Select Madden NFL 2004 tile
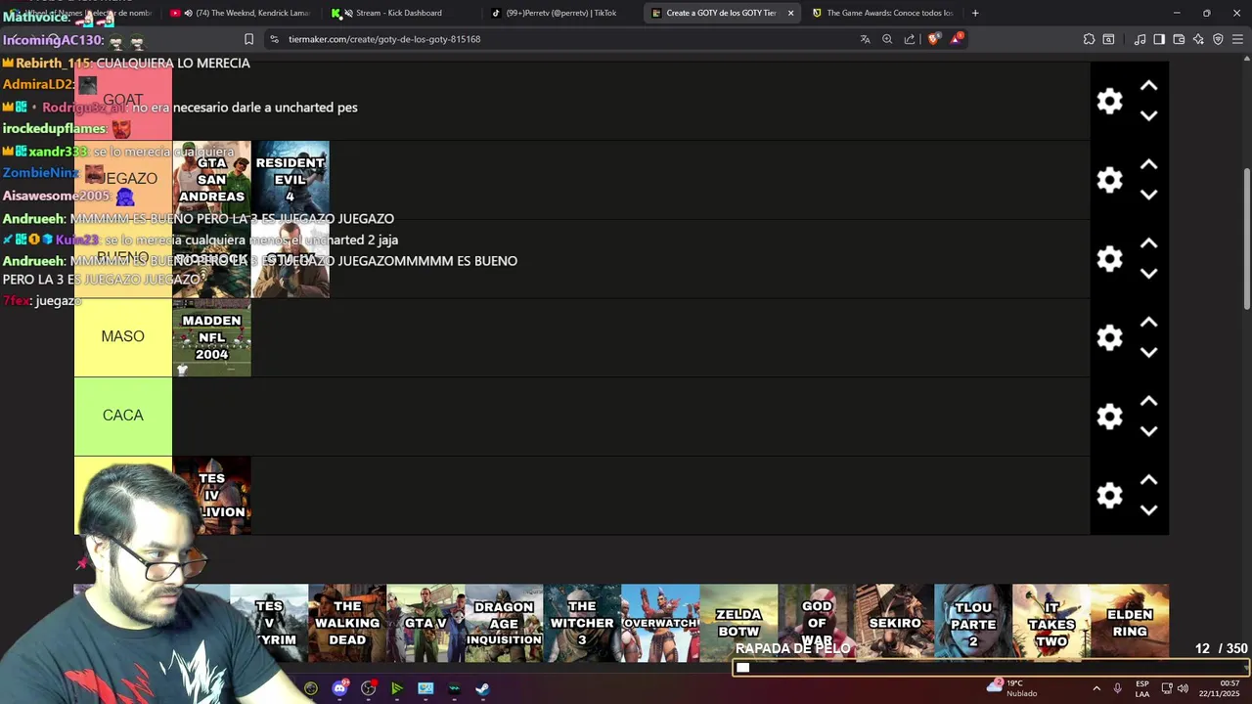Viewport: 1252px width, 704px height. point(211,337)
